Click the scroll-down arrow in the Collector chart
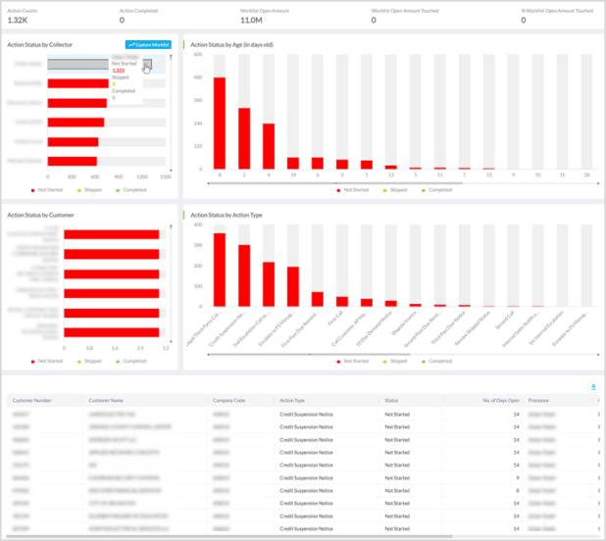This screenshot has height=541, width=606. (x=171, y=170)
